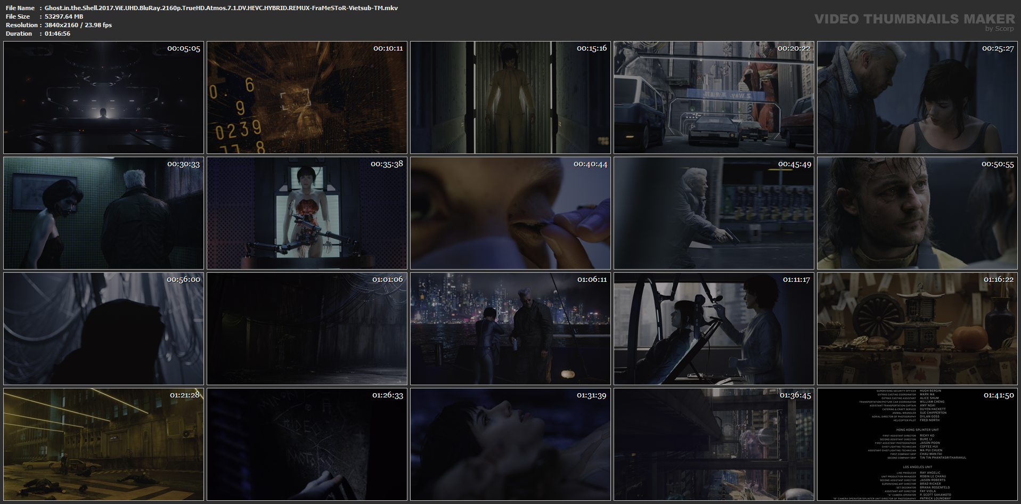
Task: Click the resolution value 3840x2160 / 23.98 fps
Action: pos(78,25)
